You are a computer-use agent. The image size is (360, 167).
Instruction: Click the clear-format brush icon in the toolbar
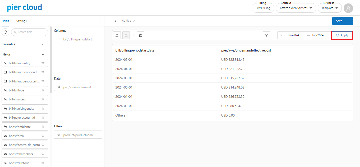[x=141, y=35]
